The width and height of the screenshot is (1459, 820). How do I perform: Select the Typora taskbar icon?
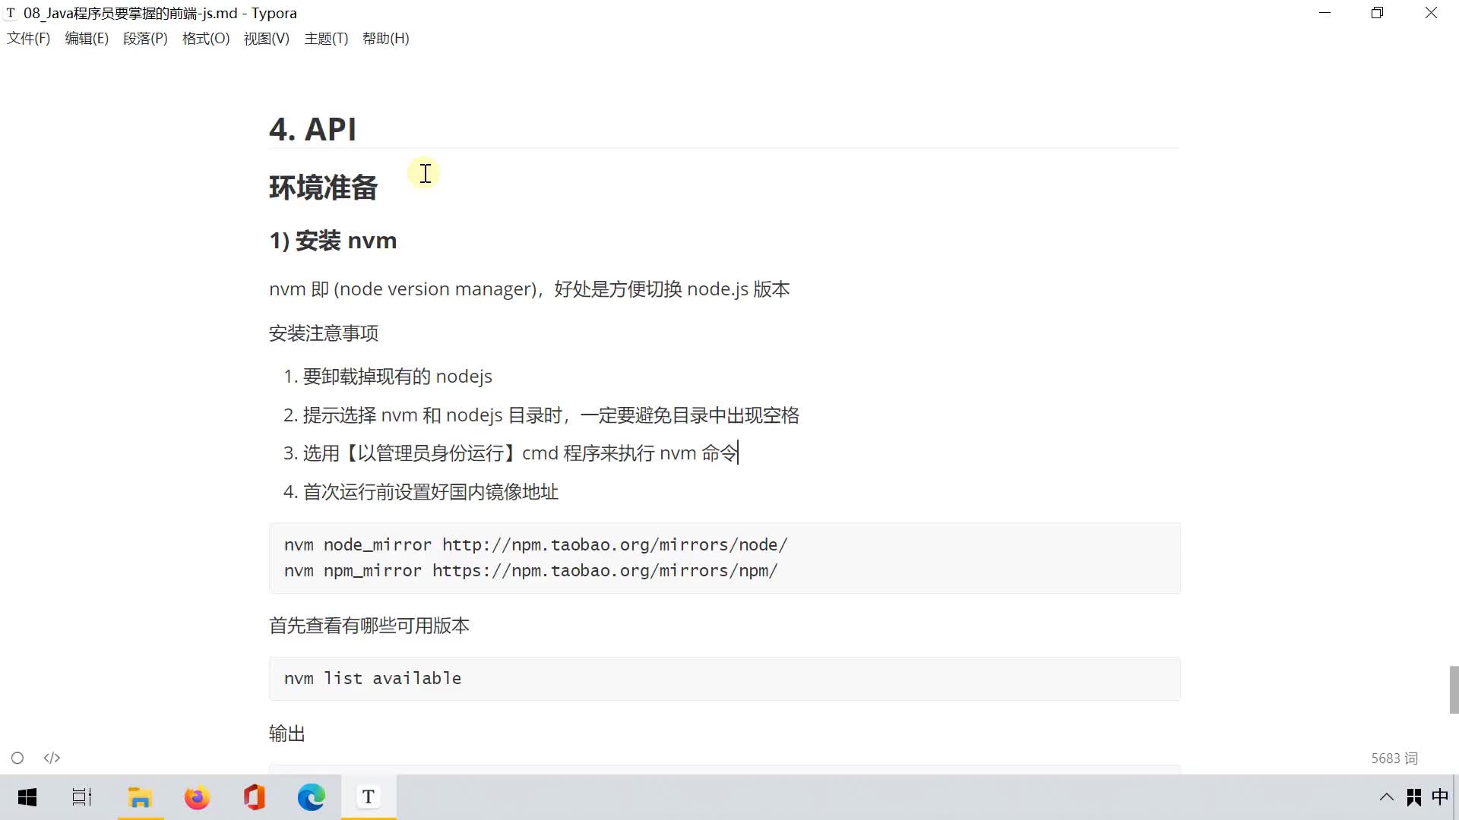tap(369, 797)
